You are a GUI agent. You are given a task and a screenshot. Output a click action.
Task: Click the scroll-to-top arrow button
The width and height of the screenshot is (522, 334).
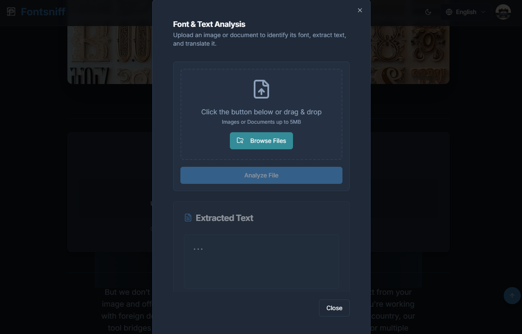tap(512, 296)
